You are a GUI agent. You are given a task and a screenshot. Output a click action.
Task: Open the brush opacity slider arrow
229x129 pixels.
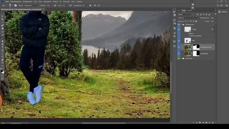[52, 5]
